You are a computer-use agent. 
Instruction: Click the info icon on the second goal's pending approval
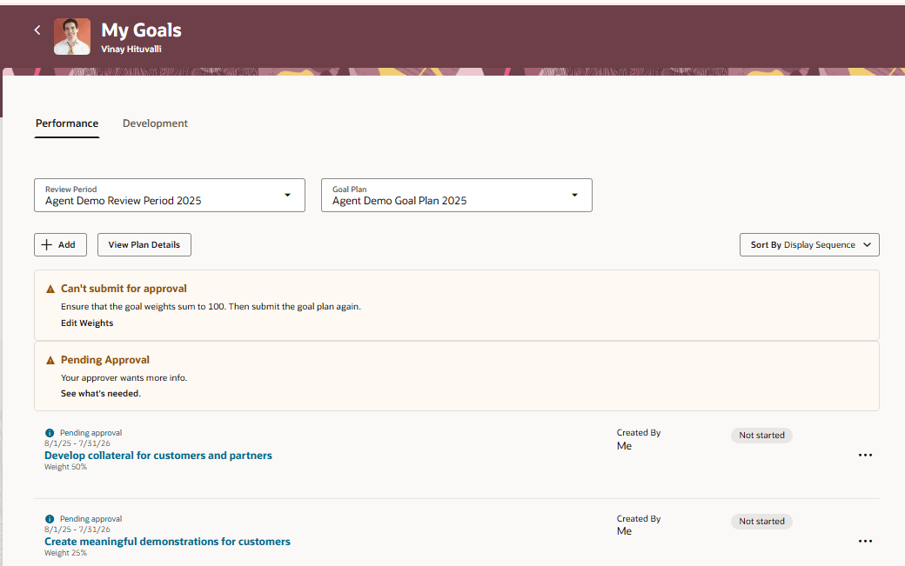tap(49, 518)
